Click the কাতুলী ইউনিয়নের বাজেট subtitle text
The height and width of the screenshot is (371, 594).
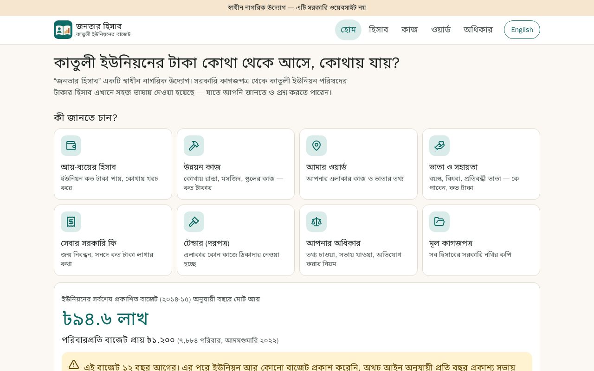(103, 34)
